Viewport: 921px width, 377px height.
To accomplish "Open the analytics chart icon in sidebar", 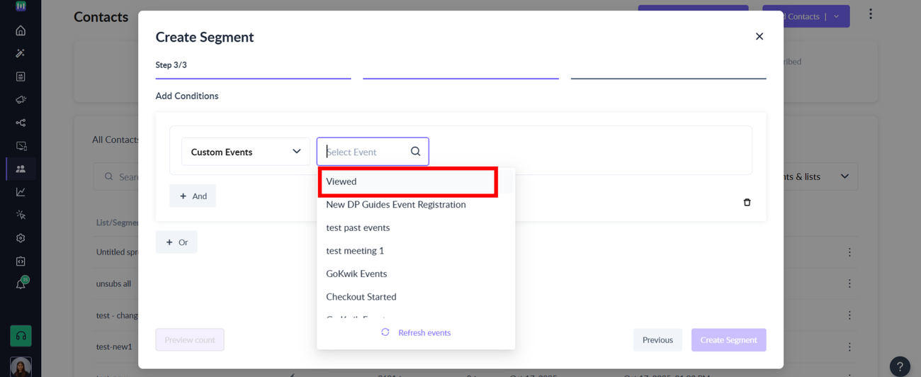I will click(21, 192).
